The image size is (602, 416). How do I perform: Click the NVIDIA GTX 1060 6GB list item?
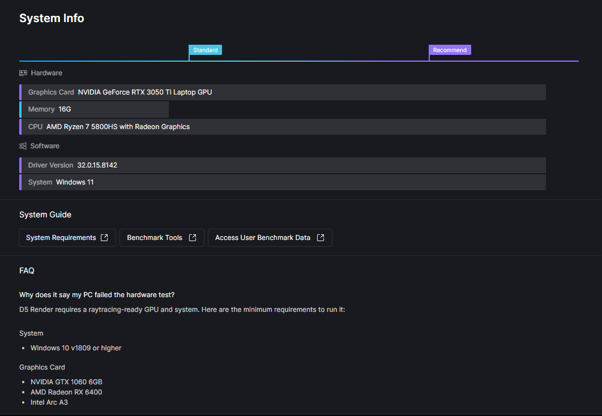click(66, 382)
